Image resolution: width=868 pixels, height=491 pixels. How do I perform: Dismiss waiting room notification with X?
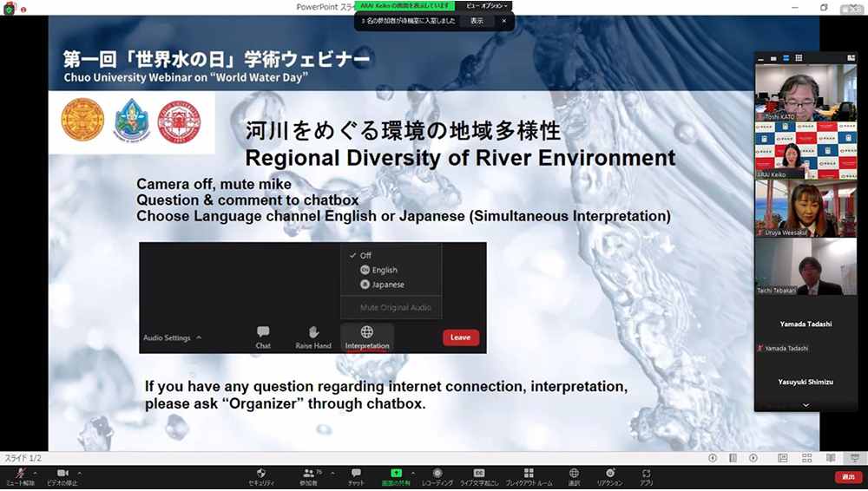point(503,21)
